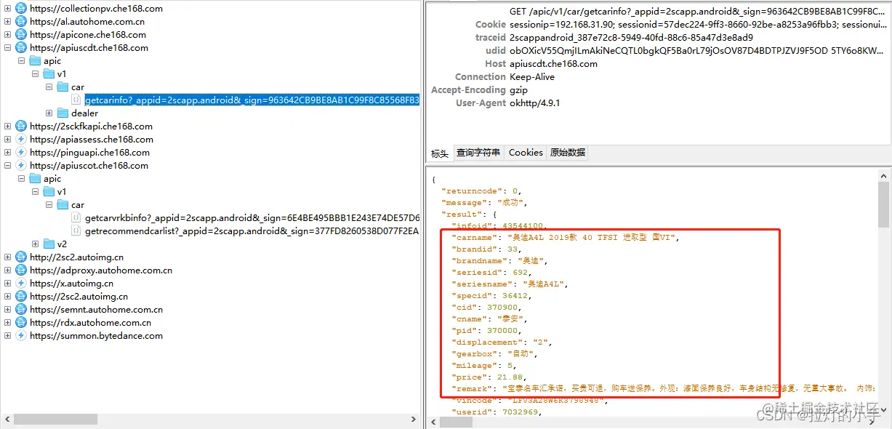
Task: Click the globe icon for 2sckfkapi.che168.com
Action: pyautogui.click(x=21, y=127)
